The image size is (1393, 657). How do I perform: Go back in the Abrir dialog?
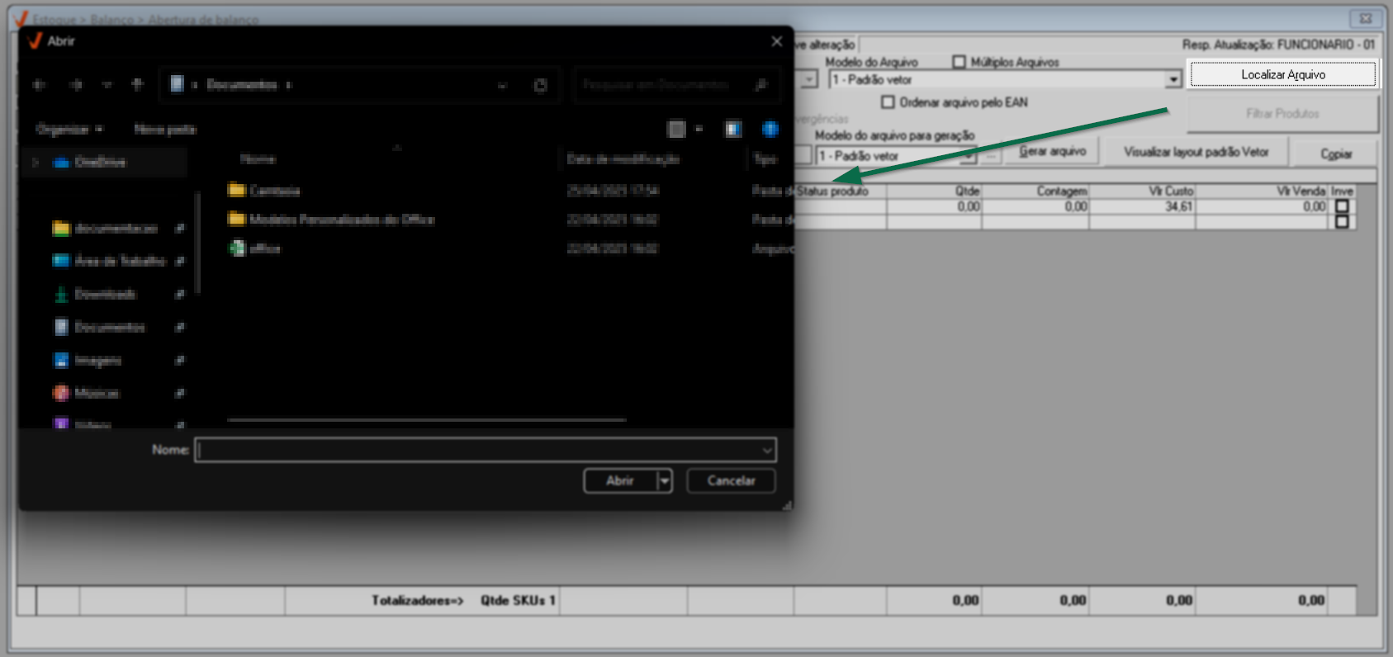pyautogui.click(x=39, y=85)
